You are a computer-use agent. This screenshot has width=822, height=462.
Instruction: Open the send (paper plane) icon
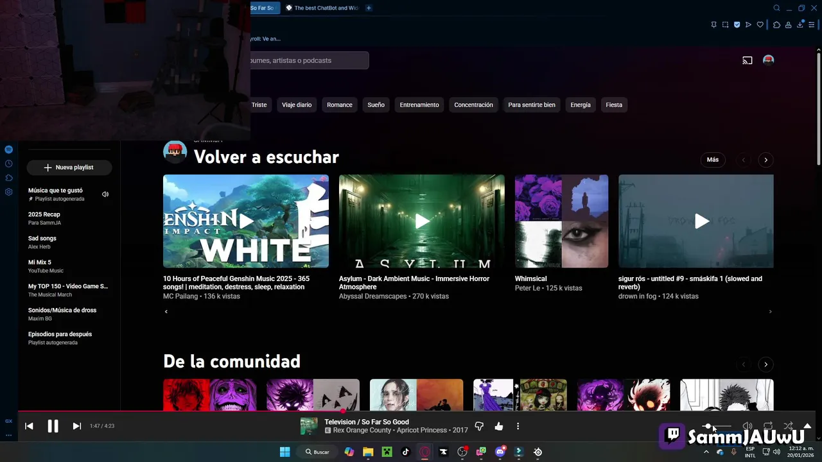click(748, 25)
